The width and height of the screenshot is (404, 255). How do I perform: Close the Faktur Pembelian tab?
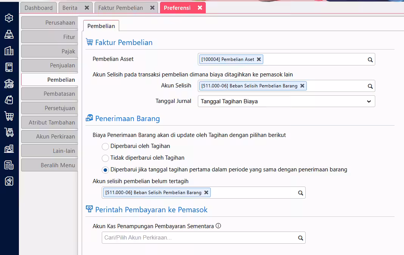(x=152, y=8)
